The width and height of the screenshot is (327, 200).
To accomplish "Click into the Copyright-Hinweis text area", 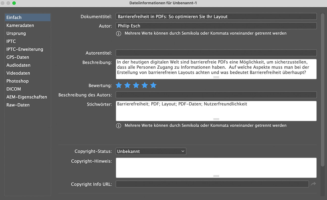I will coord(216,167).
